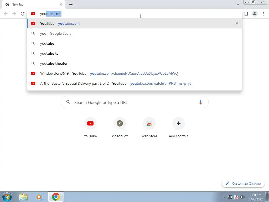Viewport: 269px width, 202px height.
Task: Click the voice search microphone icon
Action: pyautogui.click(x=200, y=102)
